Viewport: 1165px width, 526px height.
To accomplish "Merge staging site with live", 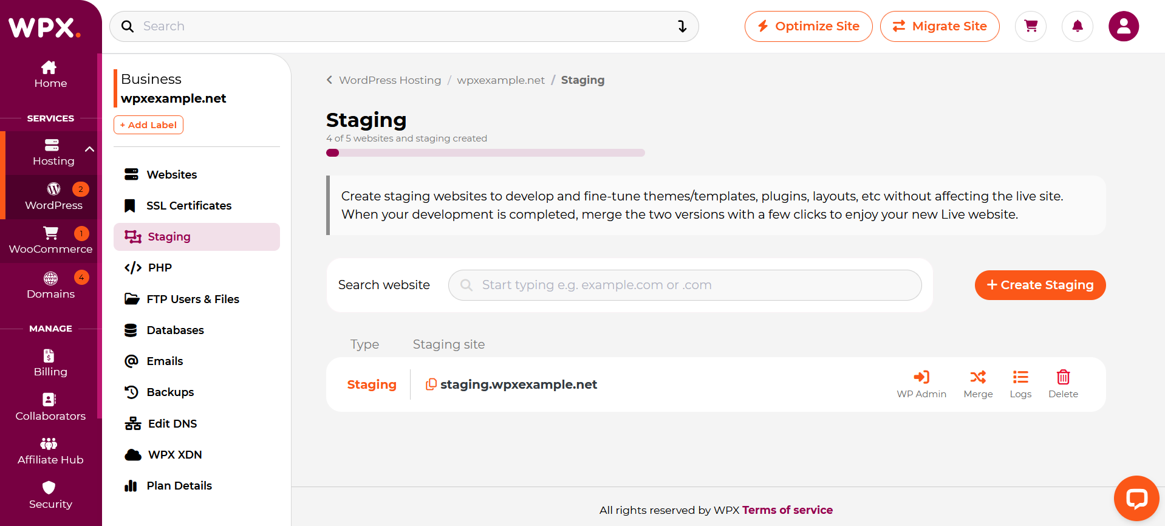I will pyautogui.click(x=978, y=384).
